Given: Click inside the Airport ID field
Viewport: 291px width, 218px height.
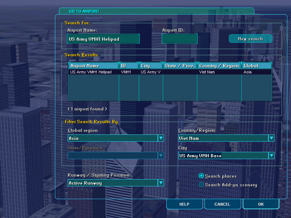Looking at the screenshot, I should (x=180, y=39).
